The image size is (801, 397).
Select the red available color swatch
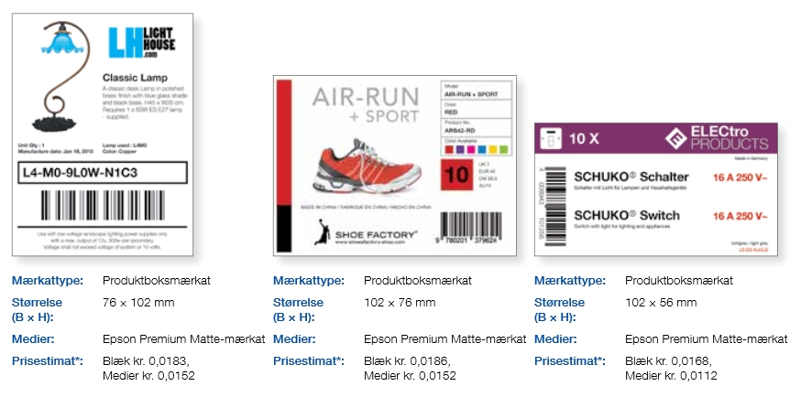(x=448, y=149)
